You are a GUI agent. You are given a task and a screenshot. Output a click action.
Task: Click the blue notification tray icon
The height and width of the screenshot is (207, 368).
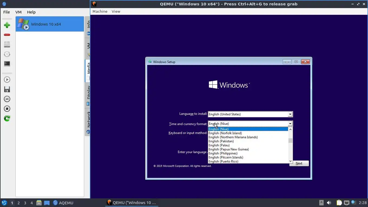pos(353,202)
